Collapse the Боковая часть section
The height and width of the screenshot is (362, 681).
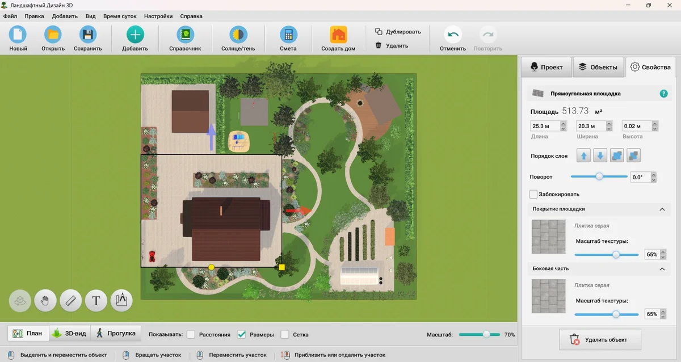coord(662,269)
